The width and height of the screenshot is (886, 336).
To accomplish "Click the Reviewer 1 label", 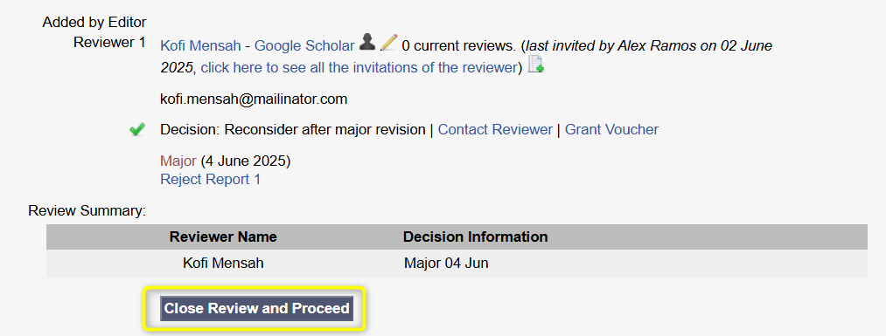I will pos(109,42).
